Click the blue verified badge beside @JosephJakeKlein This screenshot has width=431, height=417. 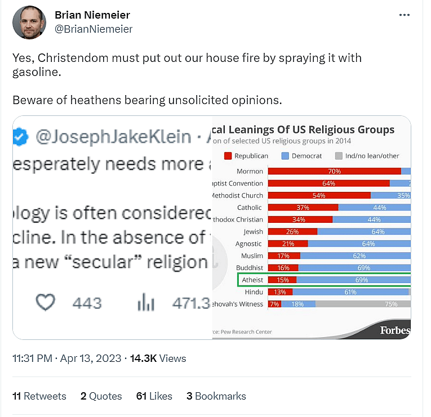point(21,136)
